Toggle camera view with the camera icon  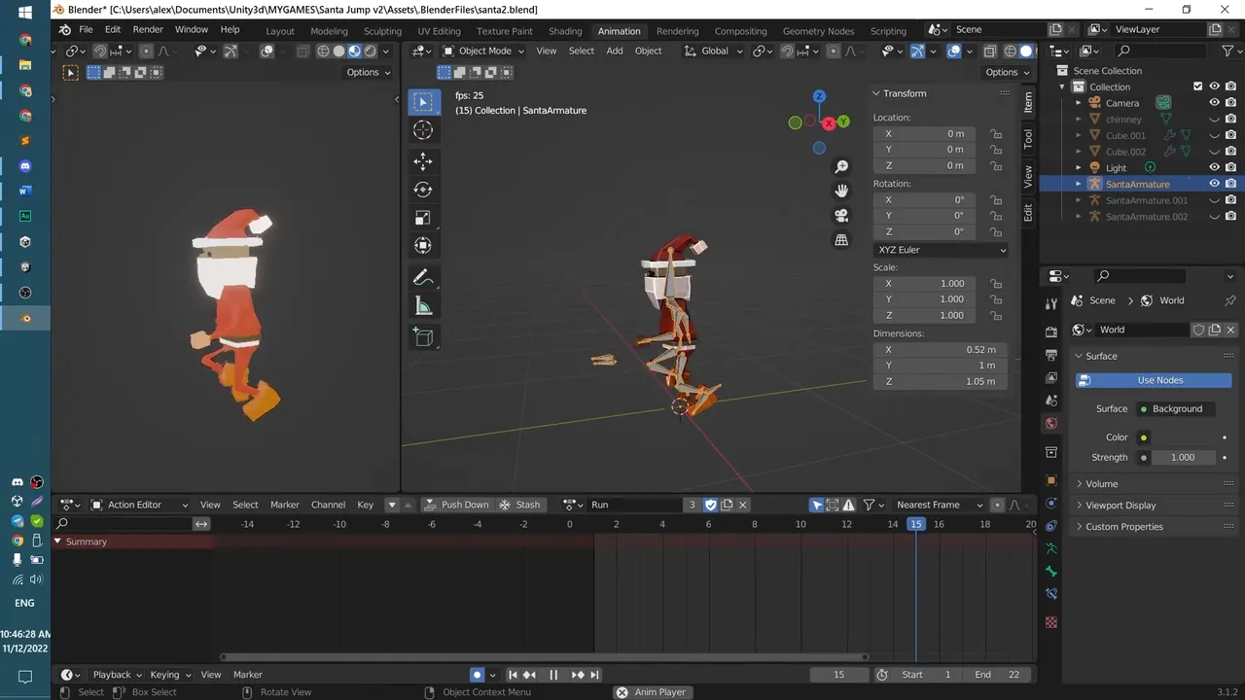click(x=842, y=216)
